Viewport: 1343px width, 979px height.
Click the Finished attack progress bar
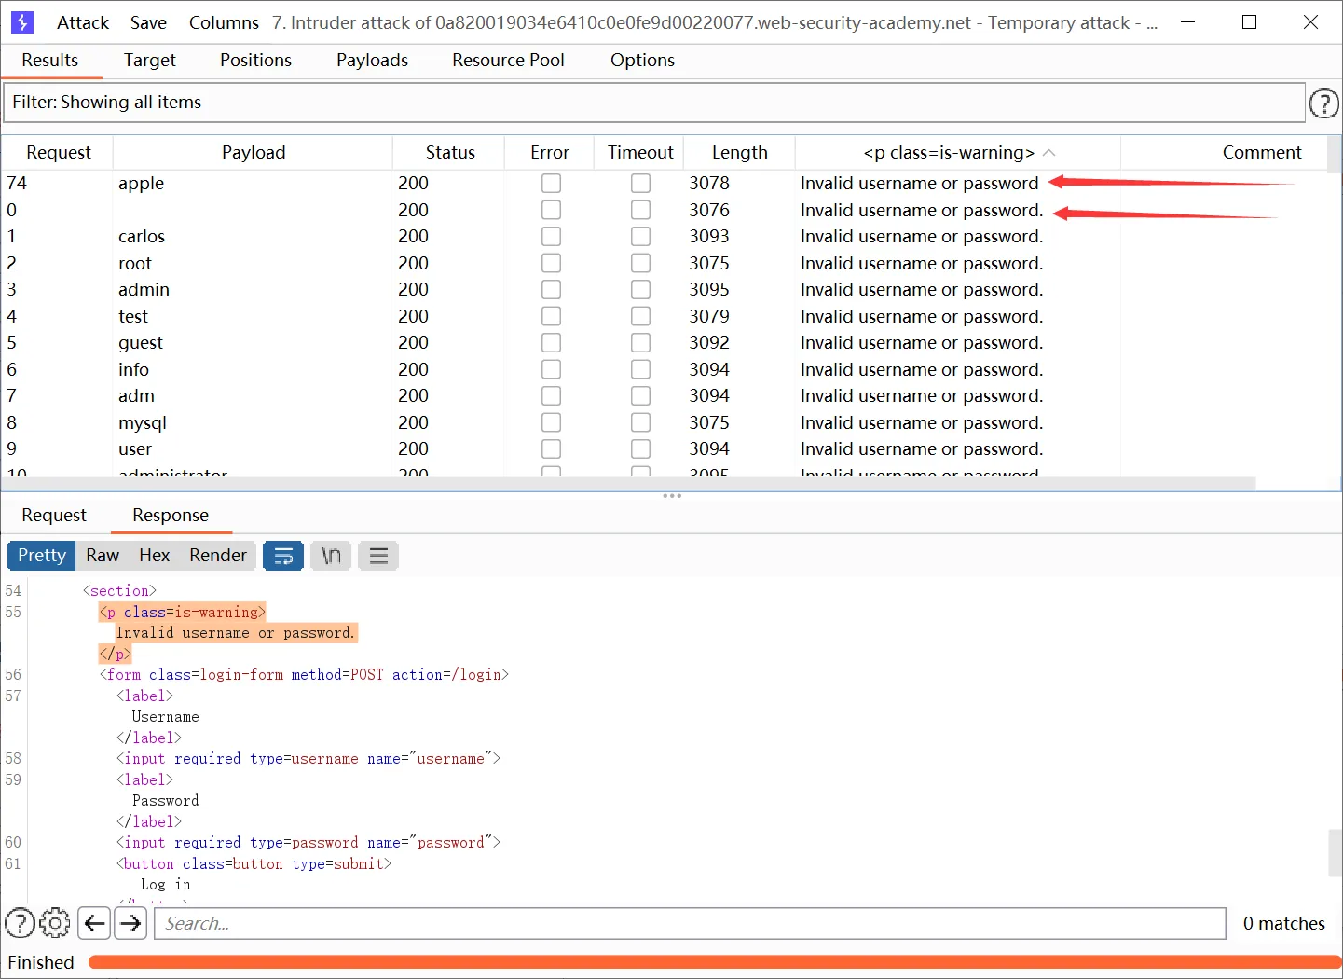(x=714, y=962)
